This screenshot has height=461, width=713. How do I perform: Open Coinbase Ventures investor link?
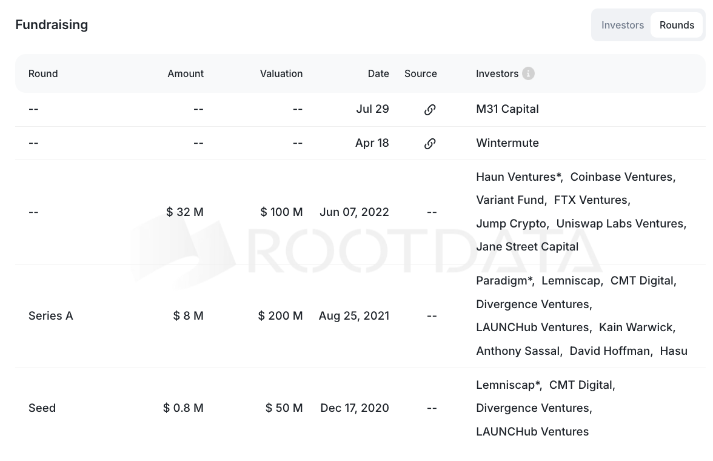pyautogui.click(x=623, y=177)
